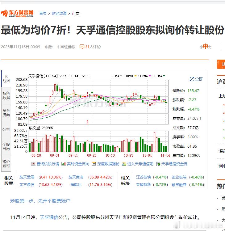Open the 融资融券 sector link
Image resolution: width=225 pixels, height=231 pixels.
click(179, 185)
